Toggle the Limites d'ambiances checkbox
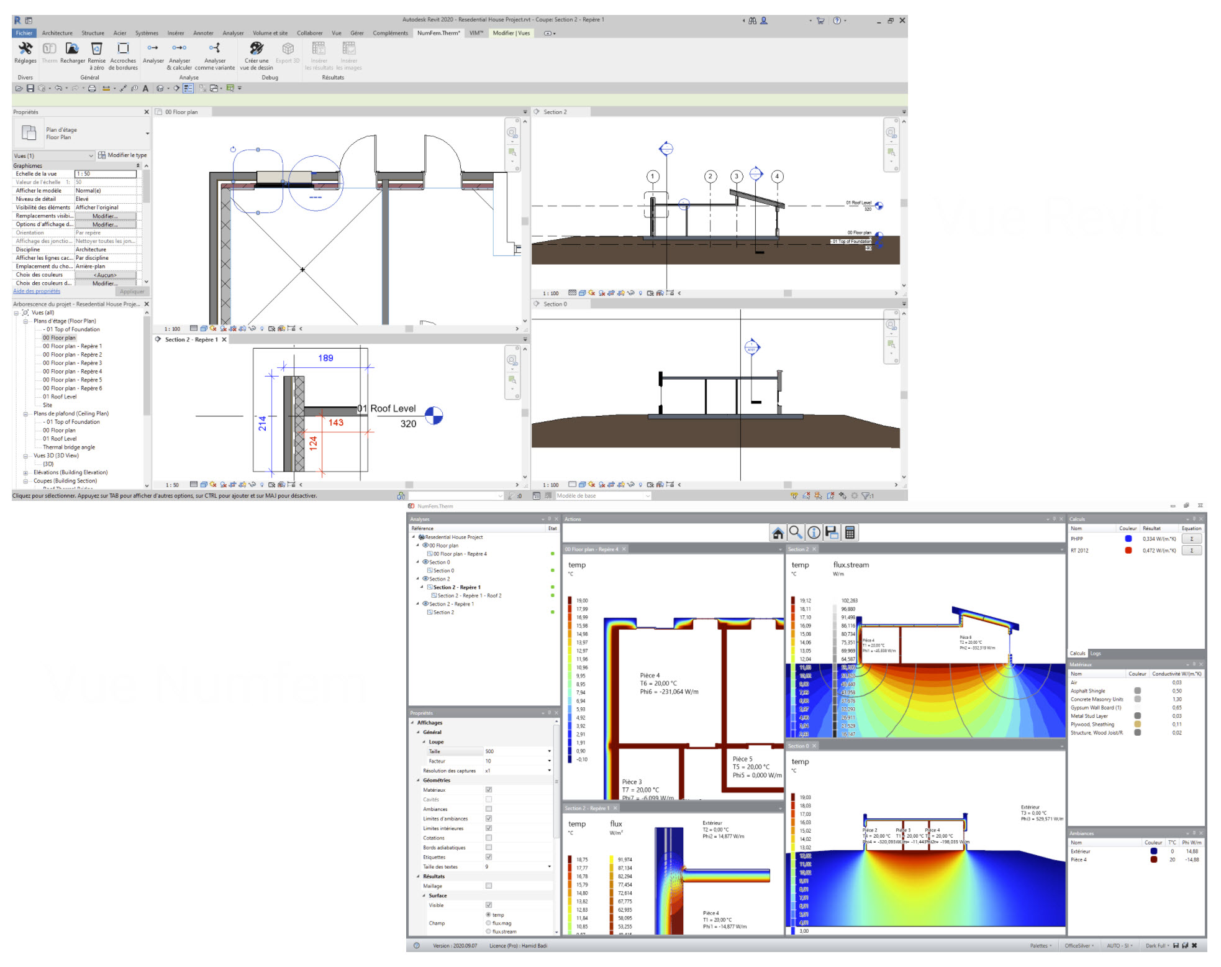Image resolution: width=1221 pixels, height=967 pixels. point(489,818)
